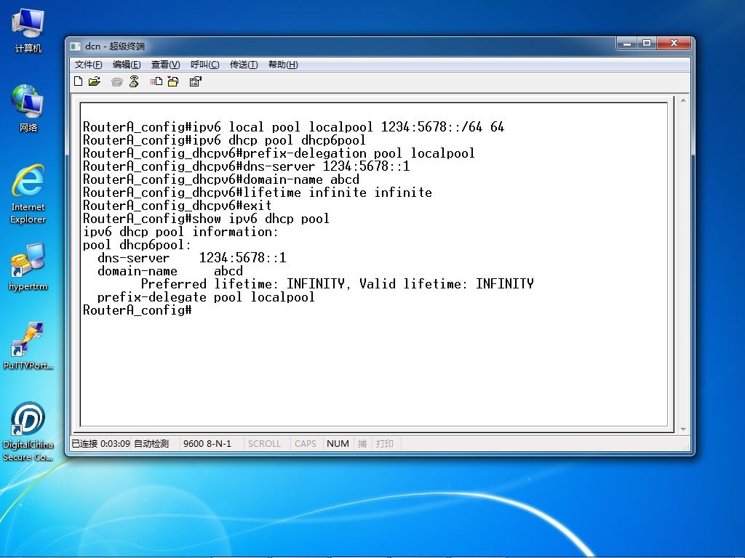Click the Properties toolbar icon
745x558 pixels.
(195, 81)
